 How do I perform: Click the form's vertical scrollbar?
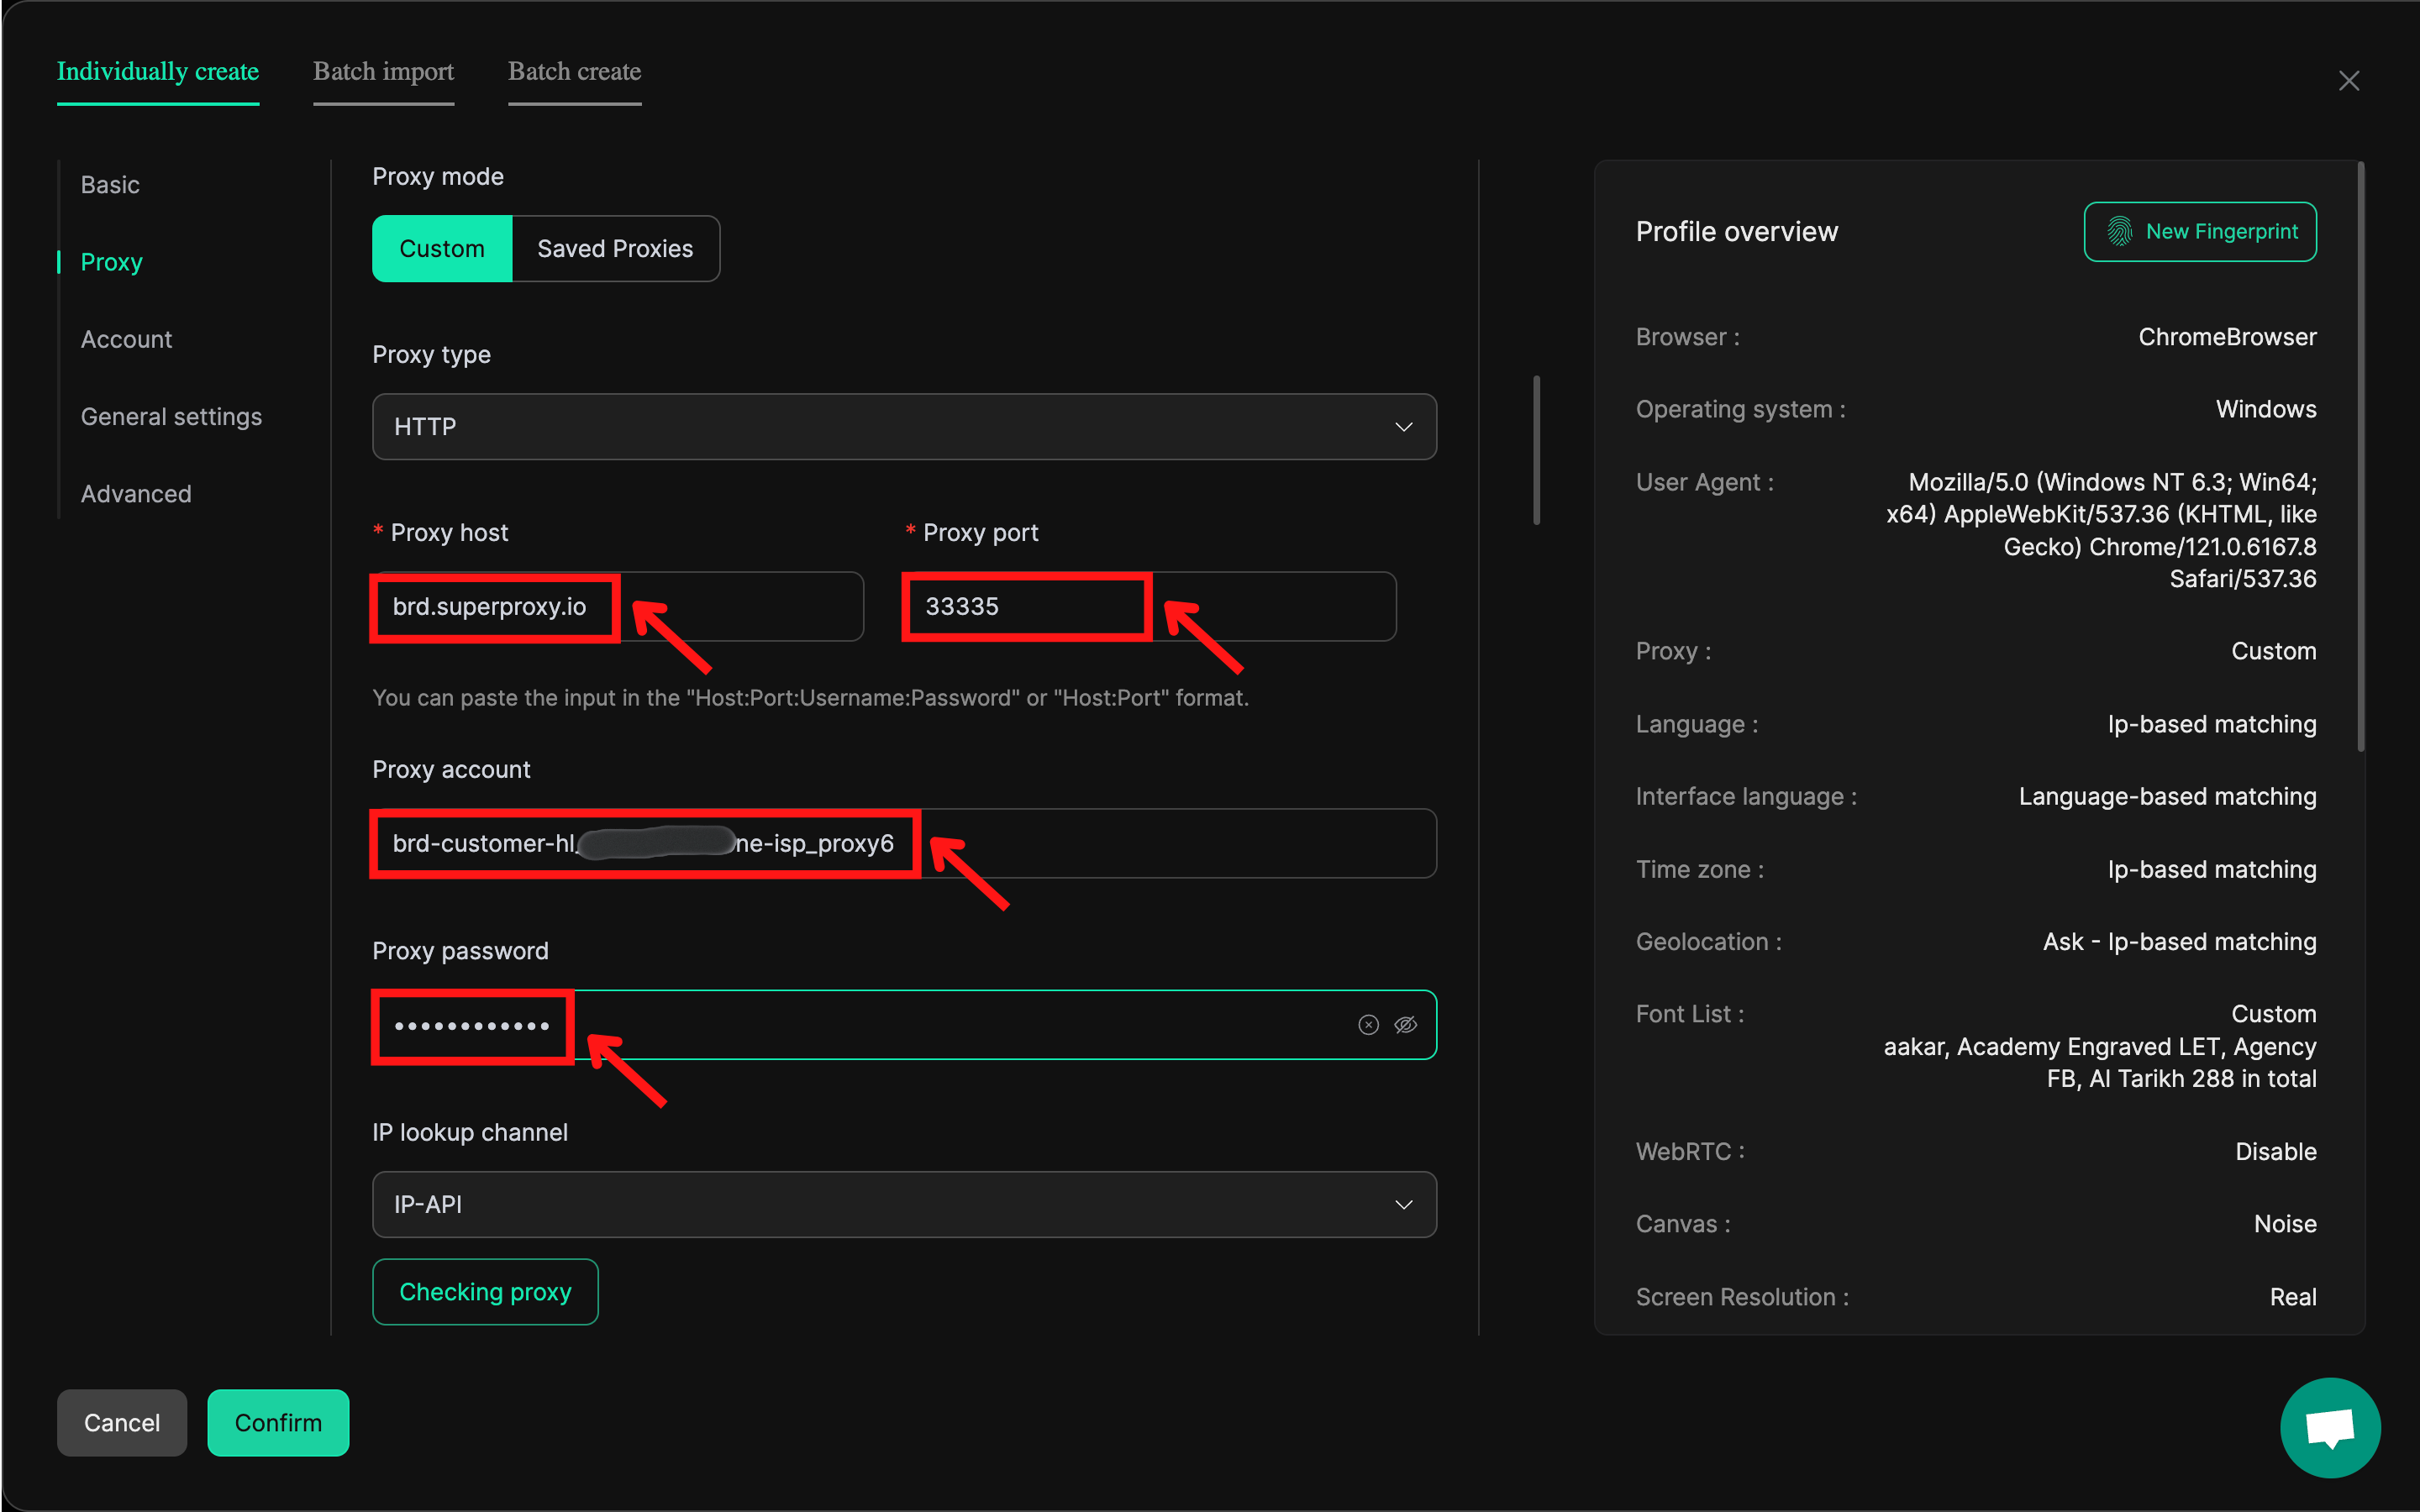1536,450
